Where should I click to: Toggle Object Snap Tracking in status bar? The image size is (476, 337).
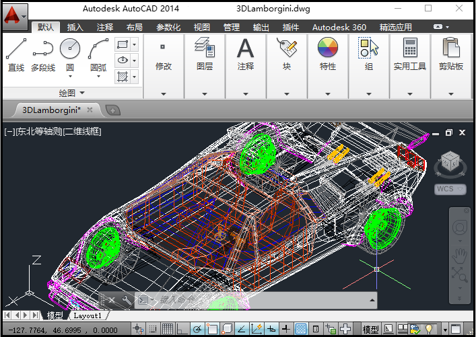click(241, 329)
